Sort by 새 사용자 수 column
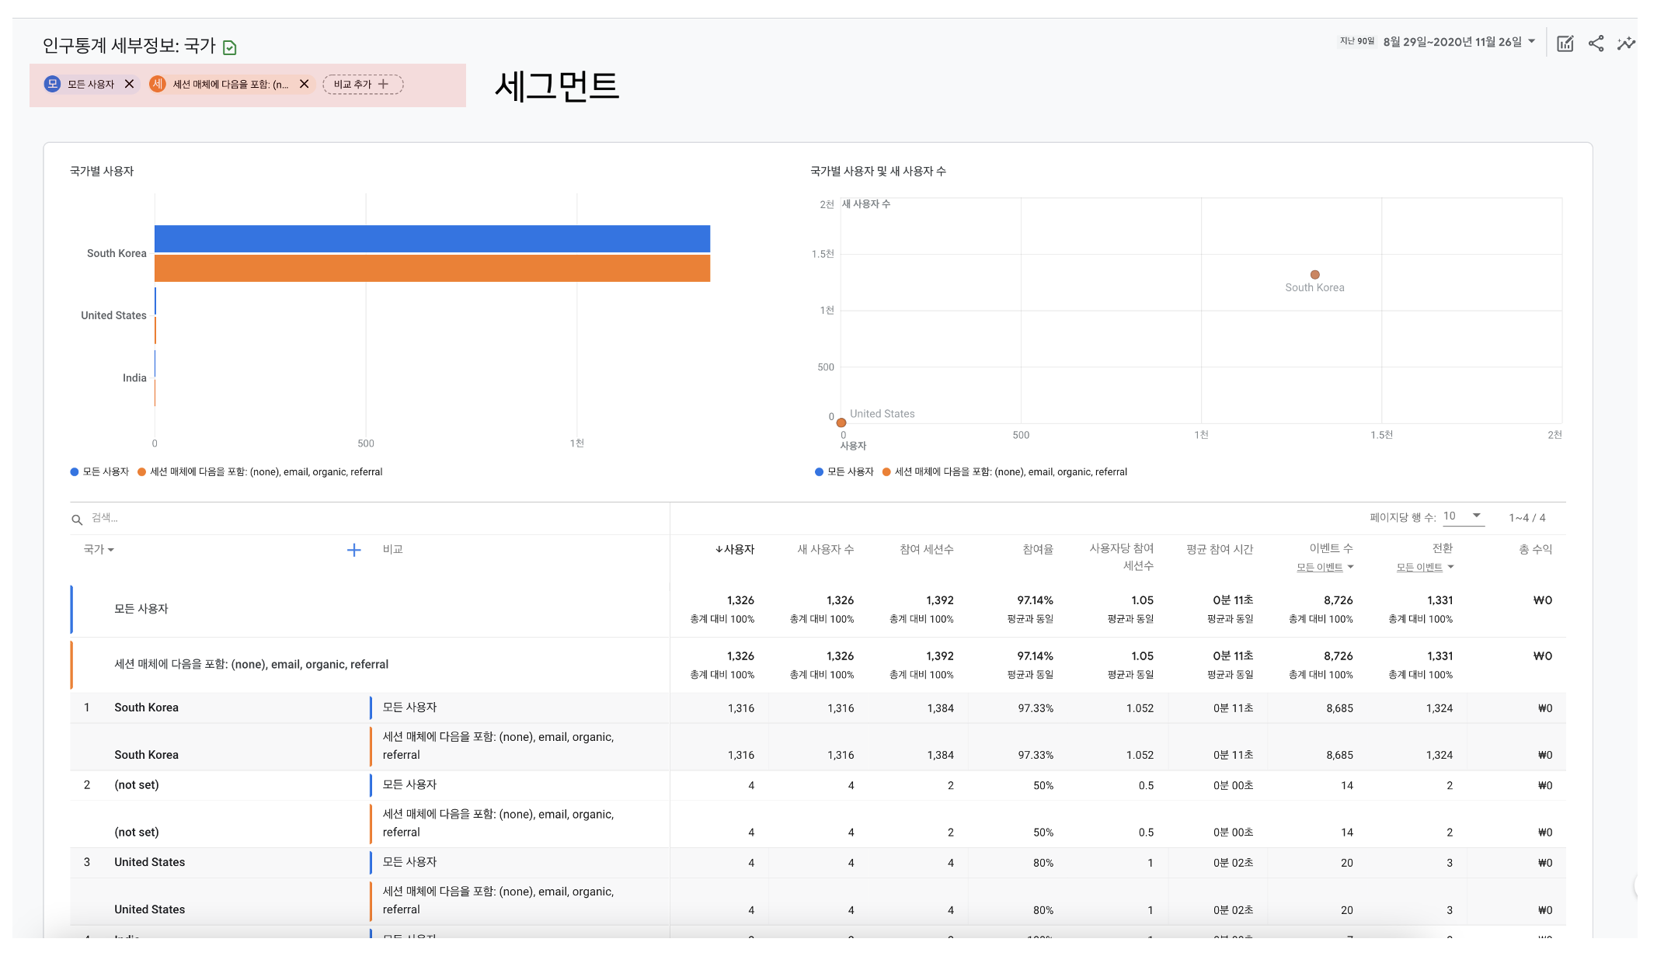The image size is (1678, 963). [x=825, y=550]
